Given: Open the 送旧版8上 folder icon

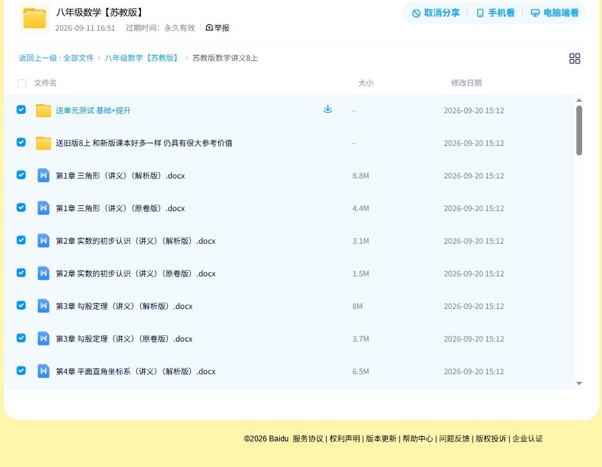Looking at the screenshot, I should point(44,143).
